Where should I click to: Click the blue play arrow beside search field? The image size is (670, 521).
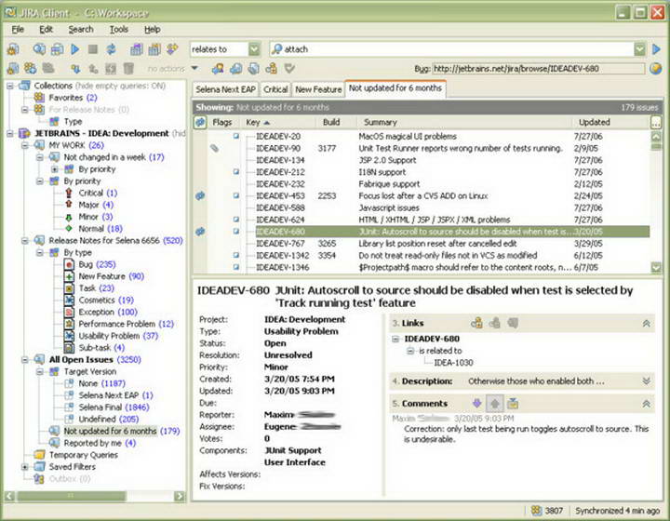pos(656,49)
